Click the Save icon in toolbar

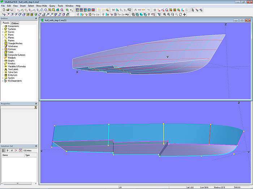pyautogui.click(x=12, y=10)
